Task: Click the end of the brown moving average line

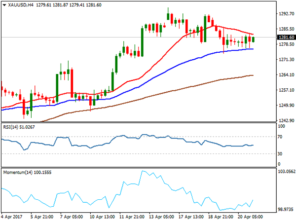Action: coord(253,75)
